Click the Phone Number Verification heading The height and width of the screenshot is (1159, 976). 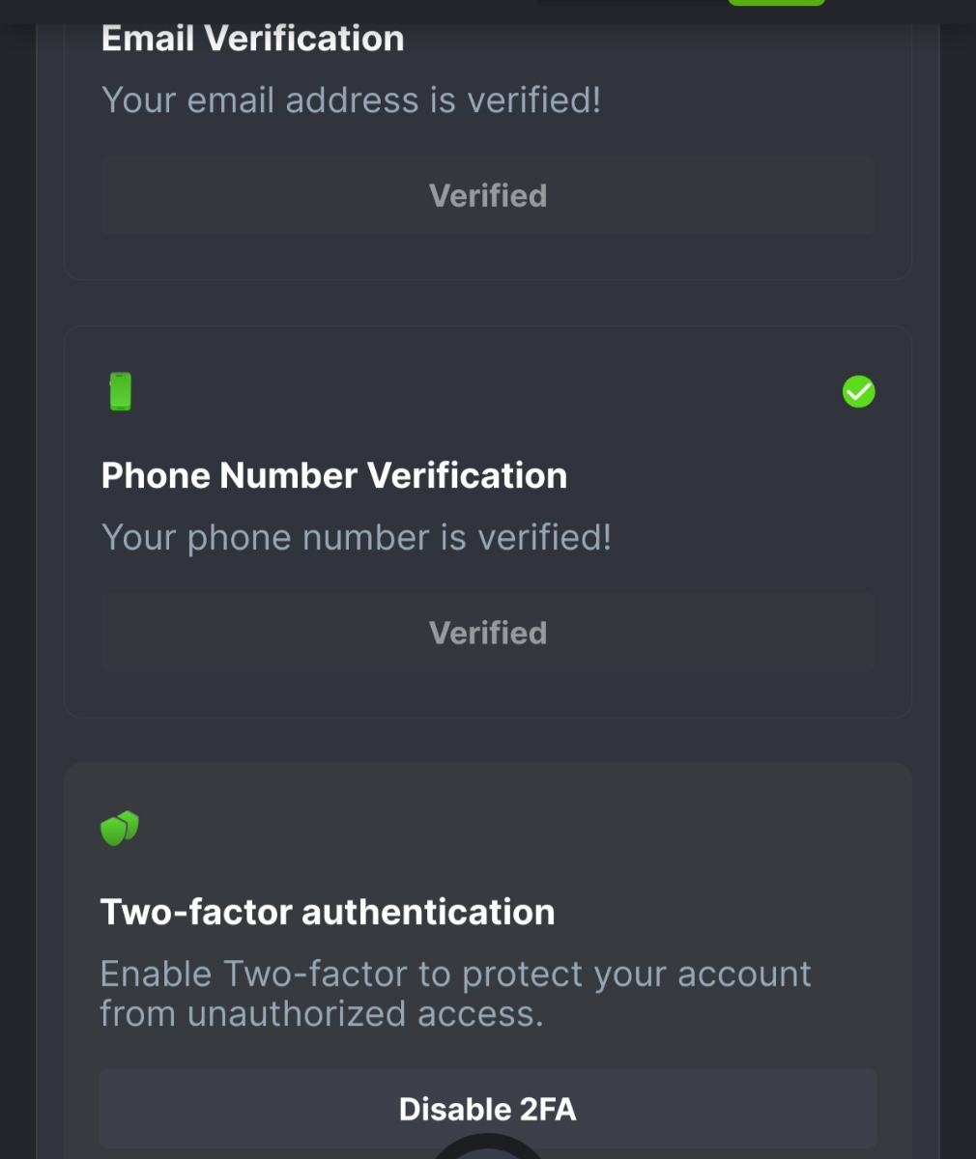(333, 476)
